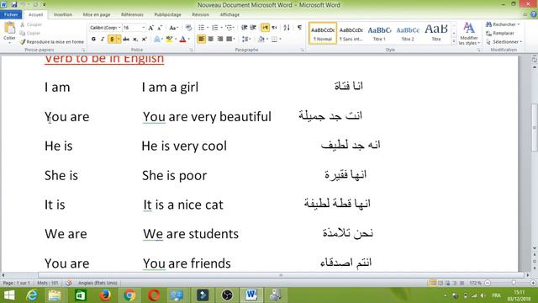Image resolution: width=538 pixels, height=303 pixels.
Task: Zoom out using minus button
Action: click(x=488, y=283)
